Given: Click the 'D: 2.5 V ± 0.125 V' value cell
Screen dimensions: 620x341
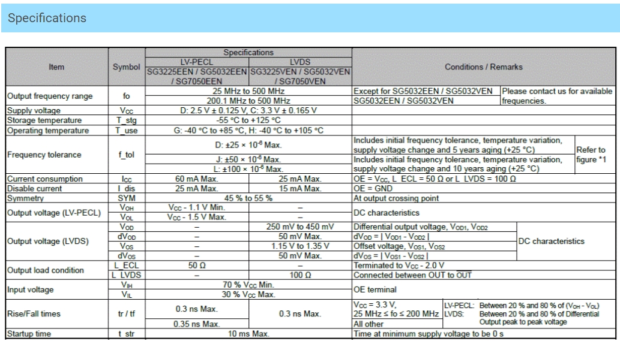Looking at the screenshot, I should 248,110.
